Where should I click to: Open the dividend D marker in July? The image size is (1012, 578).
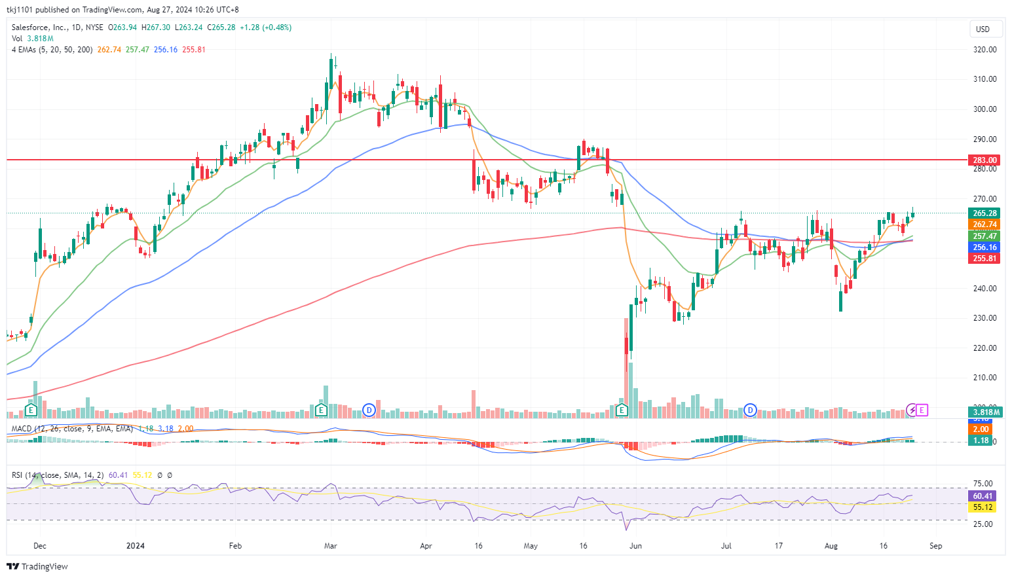[751, 410]
